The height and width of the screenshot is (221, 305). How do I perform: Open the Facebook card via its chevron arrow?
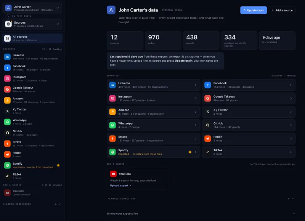pyautogui.click(x=291, y=85)
